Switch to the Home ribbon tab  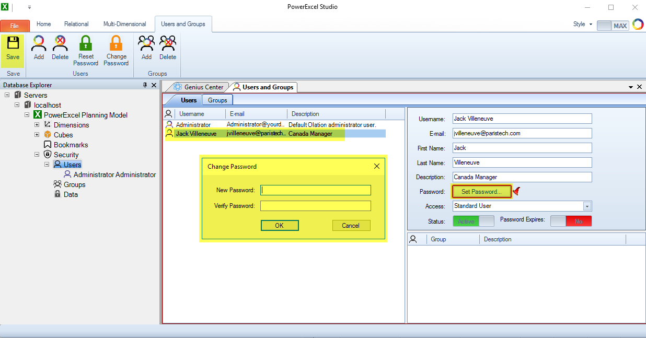[x=44, y=24]
